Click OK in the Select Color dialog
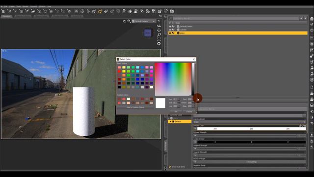 click(176, 112)
